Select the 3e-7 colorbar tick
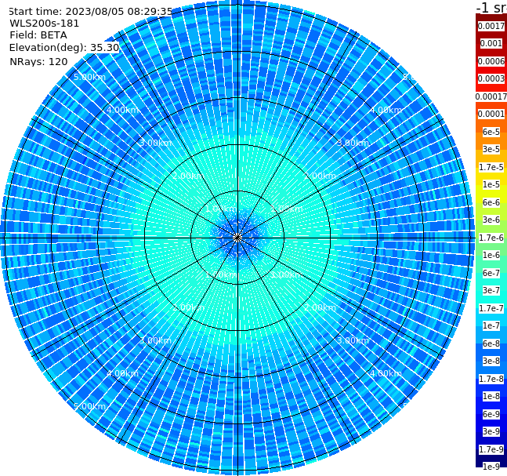 (x=491, y=290)
